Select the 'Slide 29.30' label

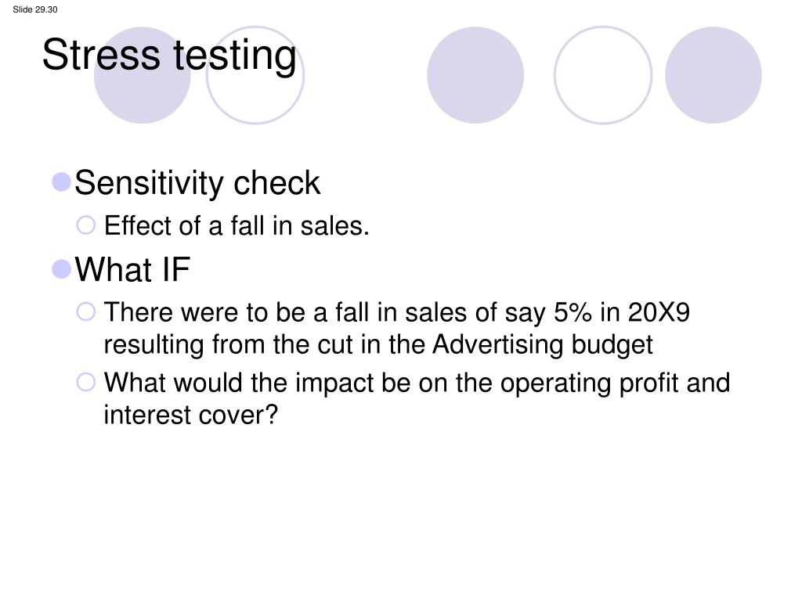(x=35, y=9)
